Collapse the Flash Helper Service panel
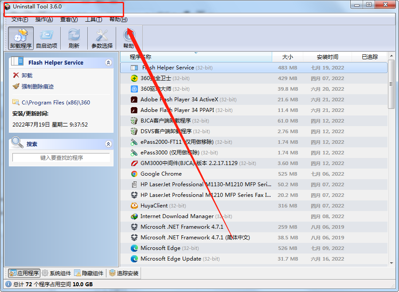 click(109, 62)
